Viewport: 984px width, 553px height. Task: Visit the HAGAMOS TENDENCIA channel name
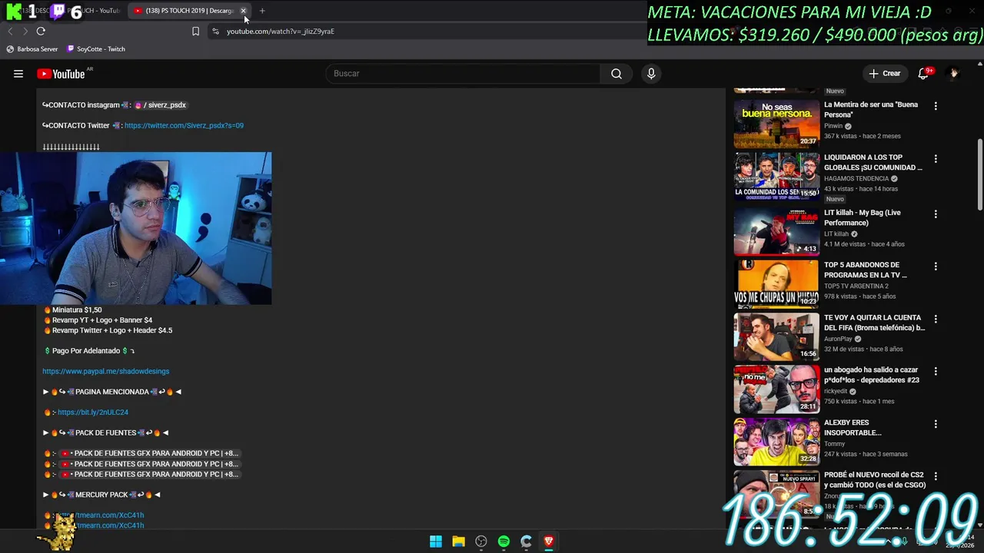[856, 179]
